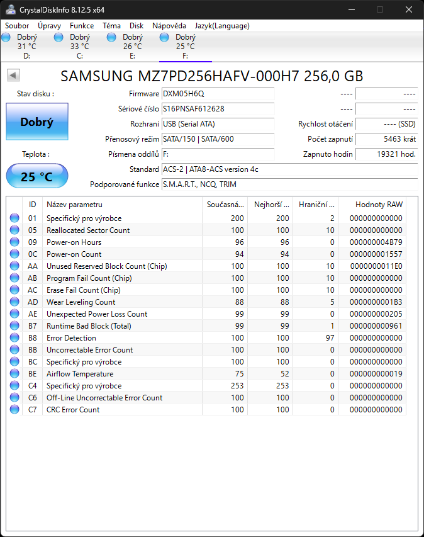Open the Téma menu
424x537 pixels.
tap(111, 26)
